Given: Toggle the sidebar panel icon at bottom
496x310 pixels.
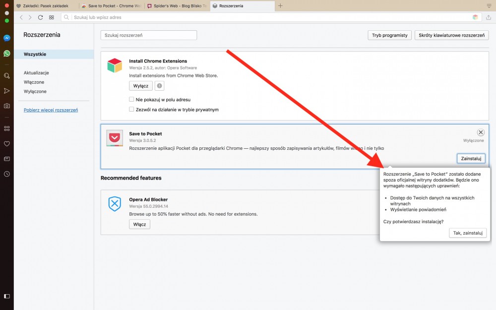Looking at the screenshot, I should pyautogui.click(x=6, y=297).
